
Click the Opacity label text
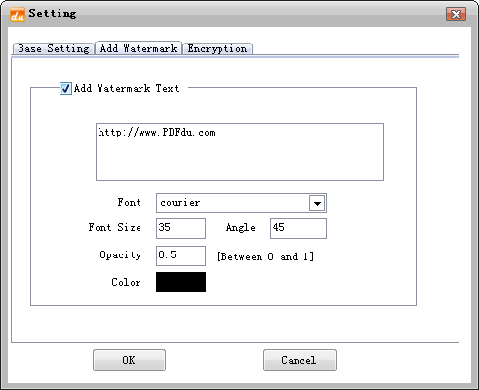[121, 255]
